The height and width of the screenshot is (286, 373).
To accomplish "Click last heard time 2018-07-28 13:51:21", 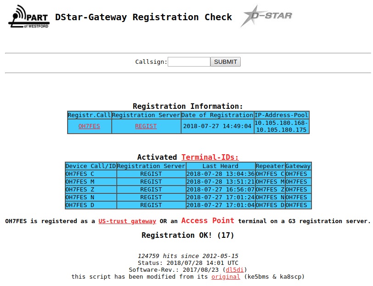I will pos(220,182).
